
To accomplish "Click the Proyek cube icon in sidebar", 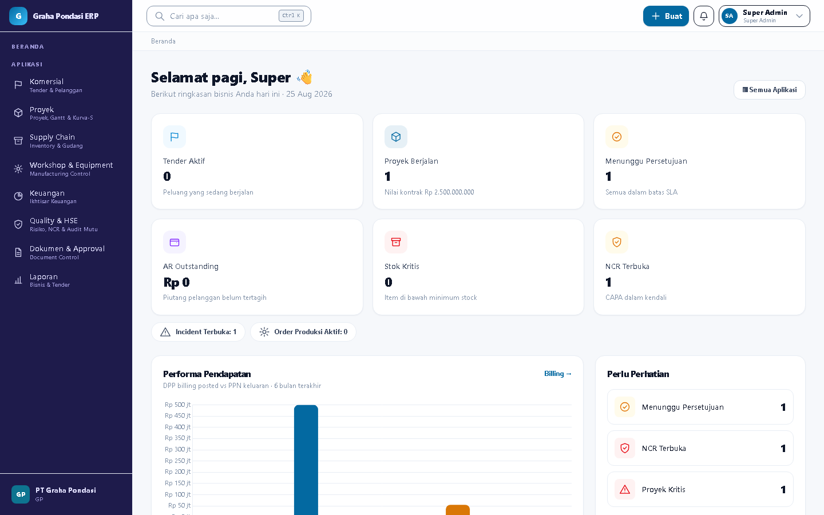I will click(x=18, y=113).
